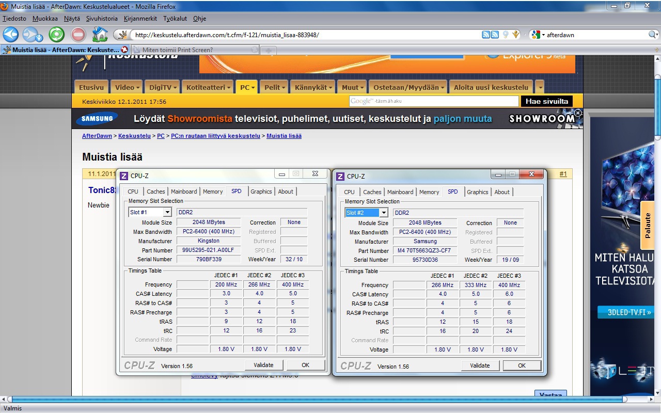The width and height of the screenshot is (661, 413).
Task: Expand the Pelit navigation dropdown
Action: click(x=285, y=88)
